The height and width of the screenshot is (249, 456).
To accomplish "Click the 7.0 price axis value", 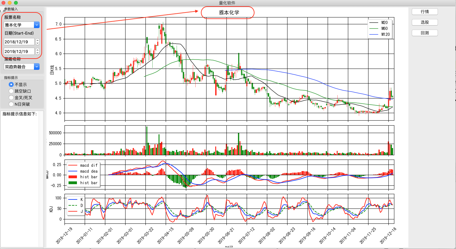I will [x=58, y=24].
